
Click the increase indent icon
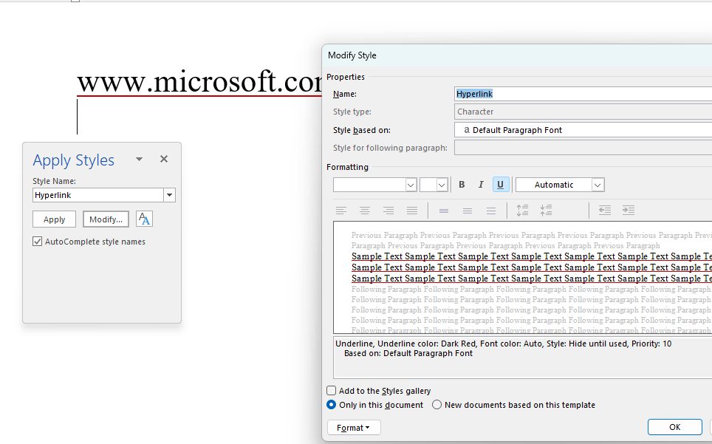coord(629,210)
